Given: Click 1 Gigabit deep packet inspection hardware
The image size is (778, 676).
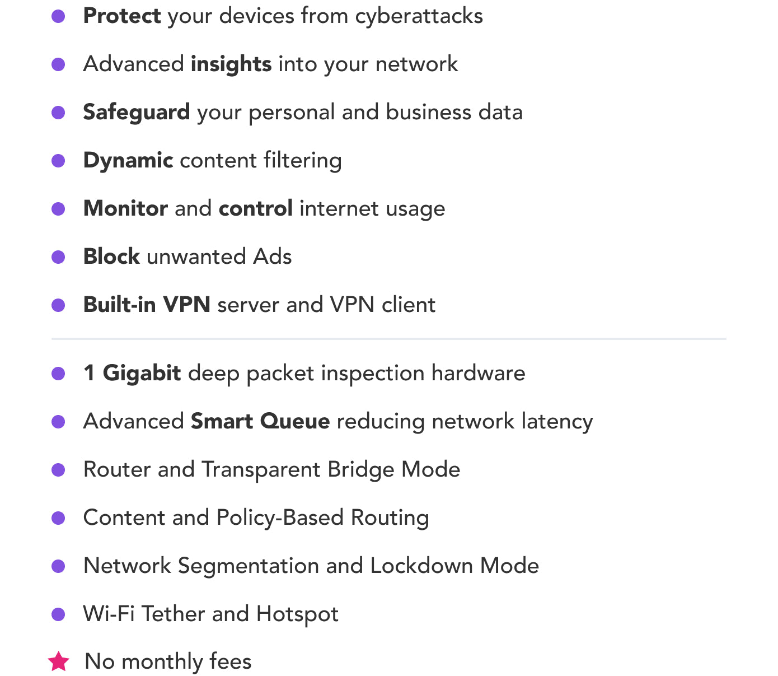Looking at the screenshot, I should [304, 374].
